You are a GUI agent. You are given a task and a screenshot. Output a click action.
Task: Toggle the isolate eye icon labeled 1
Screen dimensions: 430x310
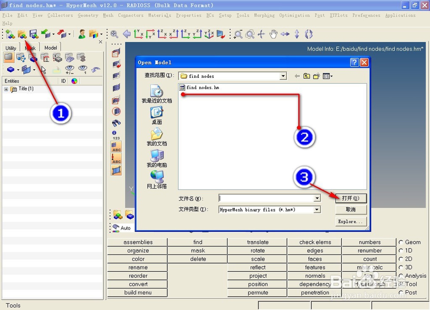click(83, 70)
